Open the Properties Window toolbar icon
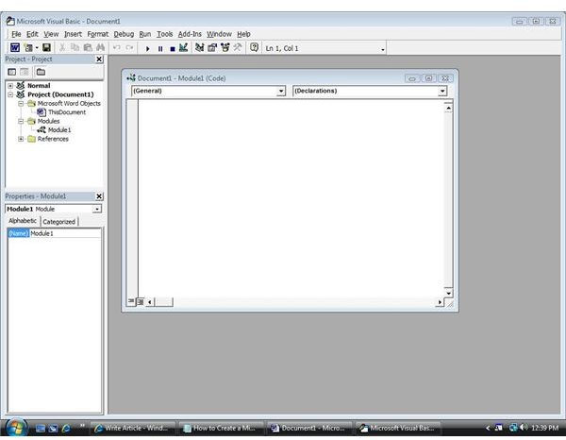The image size is (566, 440). click(212, 47)
